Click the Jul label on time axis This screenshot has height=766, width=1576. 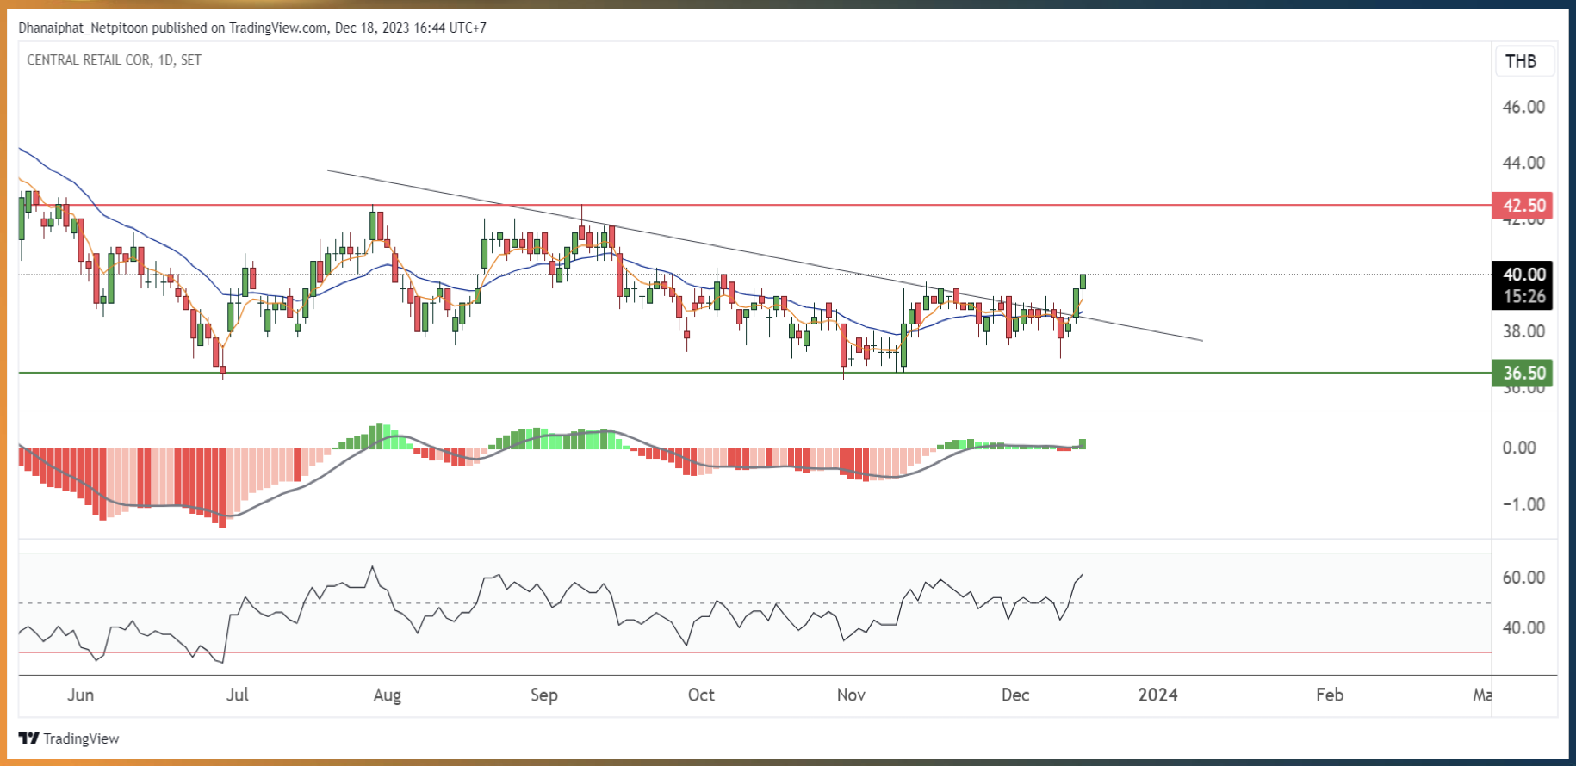(237, 695)
